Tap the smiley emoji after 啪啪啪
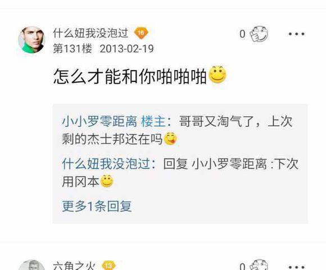 click(218, 75)
